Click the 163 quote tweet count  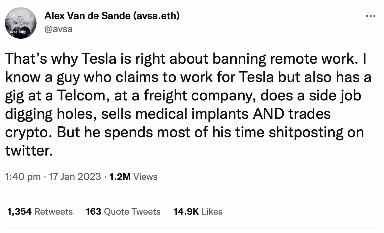93,211
